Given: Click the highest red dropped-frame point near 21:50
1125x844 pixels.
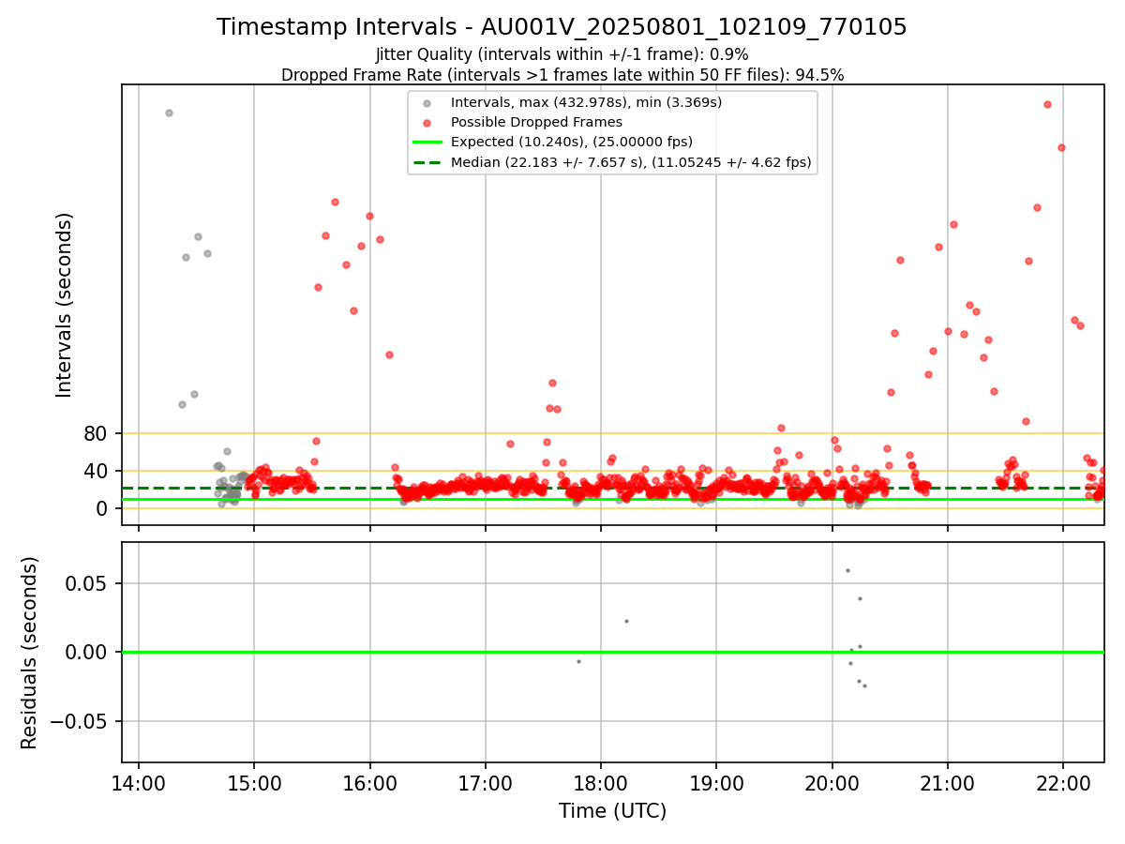Looking at the screenshot, I should pos(1047,104).
